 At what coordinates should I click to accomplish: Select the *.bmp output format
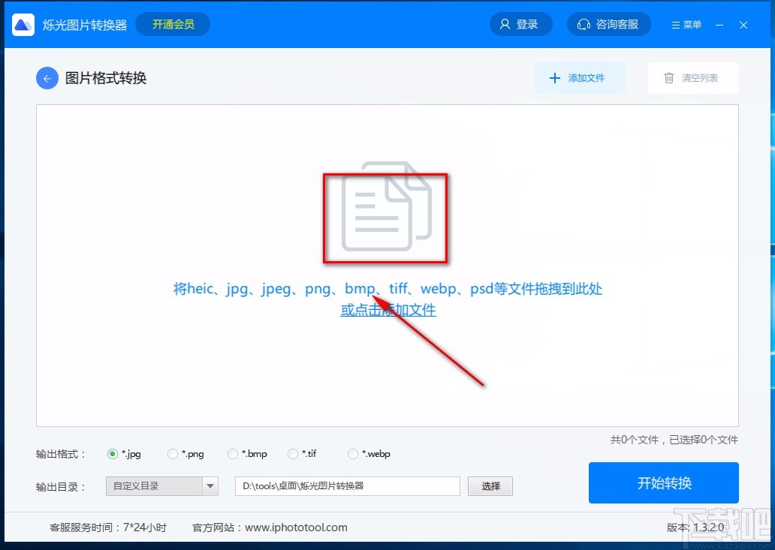232,453
